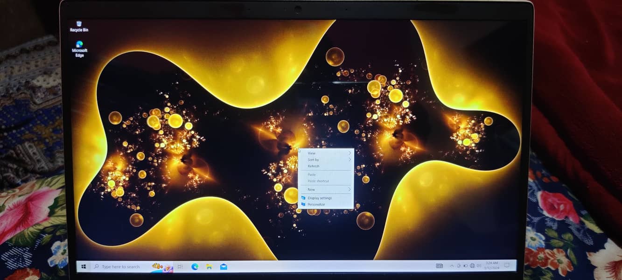The image size is (622, 280).
Task: Click the boxed icon left of tray chevron
Action: click(440, 266)
